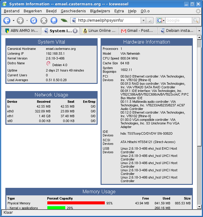Click the site icon in the address bar

coord(74,20)
